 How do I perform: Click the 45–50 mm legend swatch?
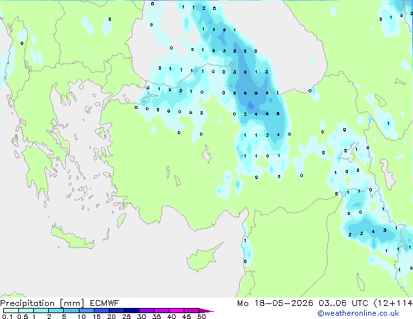192,311
